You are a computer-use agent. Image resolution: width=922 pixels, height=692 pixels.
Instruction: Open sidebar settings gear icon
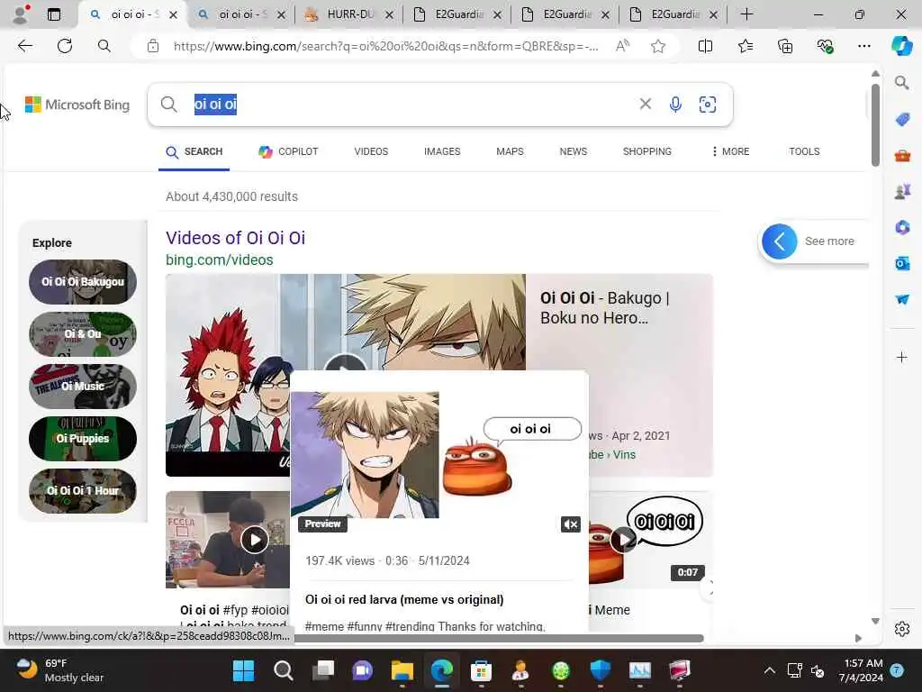tap(902, 629)
